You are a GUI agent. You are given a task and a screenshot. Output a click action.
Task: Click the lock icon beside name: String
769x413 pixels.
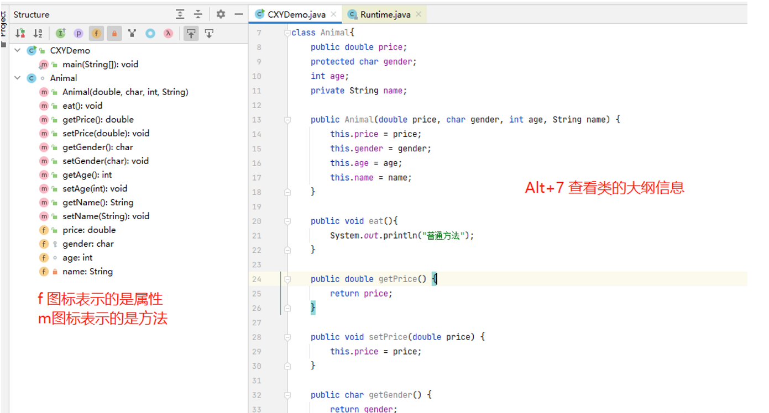click(x=55, y=272)
